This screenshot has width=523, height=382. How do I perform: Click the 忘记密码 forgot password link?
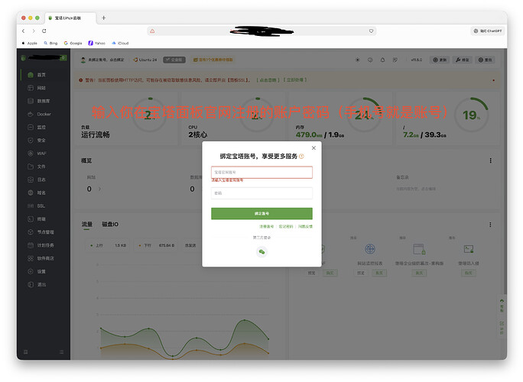pos(285,227)
